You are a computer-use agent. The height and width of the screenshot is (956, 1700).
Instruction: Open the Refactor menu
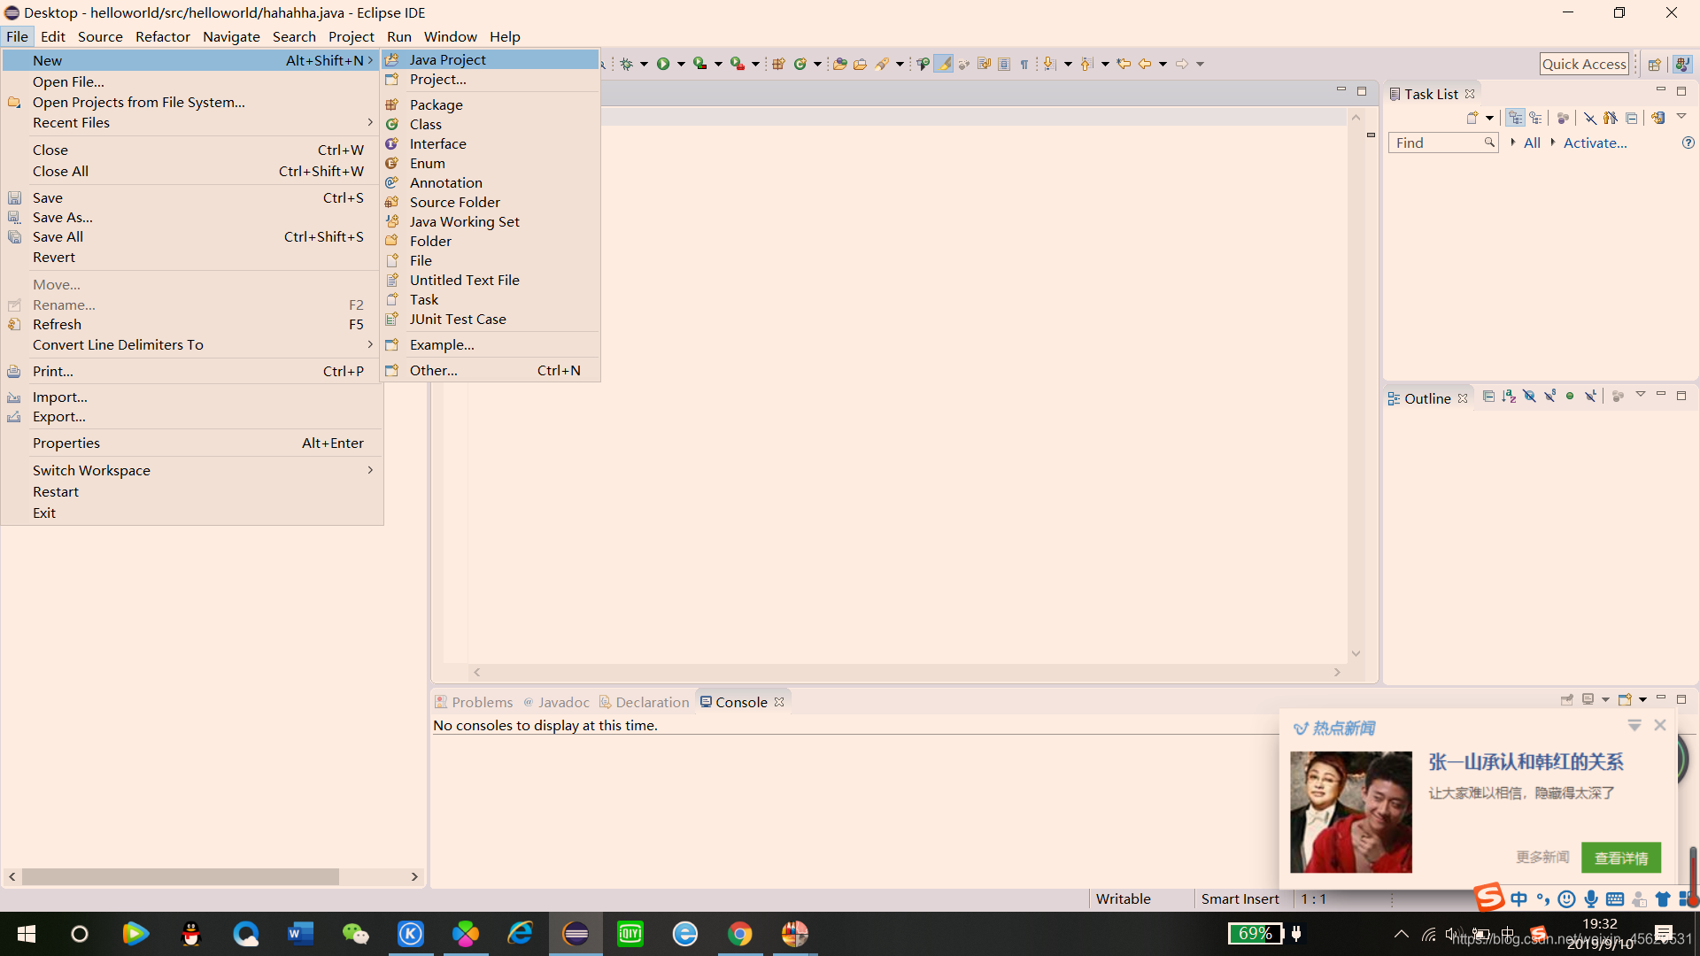(162, 36)
